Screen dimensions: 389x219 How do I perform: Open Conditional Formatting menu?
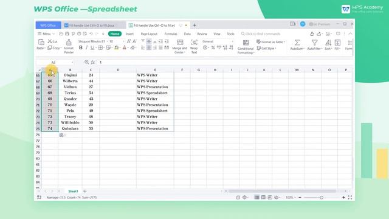[x=246, y=47]
